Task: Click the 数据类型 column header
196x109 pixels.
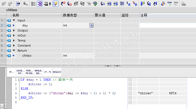Action: tap(78, 15)
